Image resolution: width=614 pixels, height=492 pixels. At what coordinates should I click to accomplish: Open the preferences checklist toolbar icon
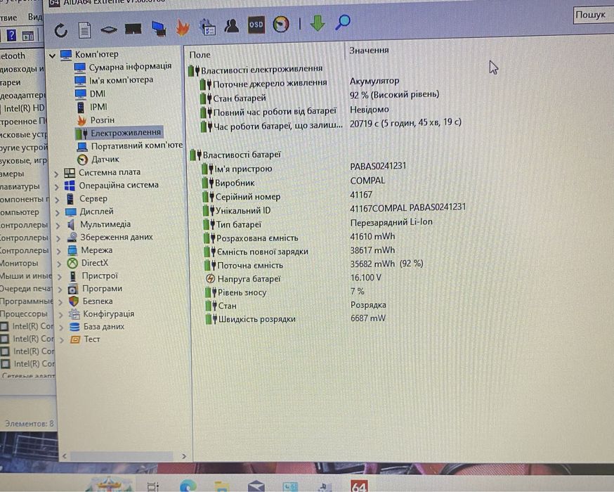coord(207,27)
